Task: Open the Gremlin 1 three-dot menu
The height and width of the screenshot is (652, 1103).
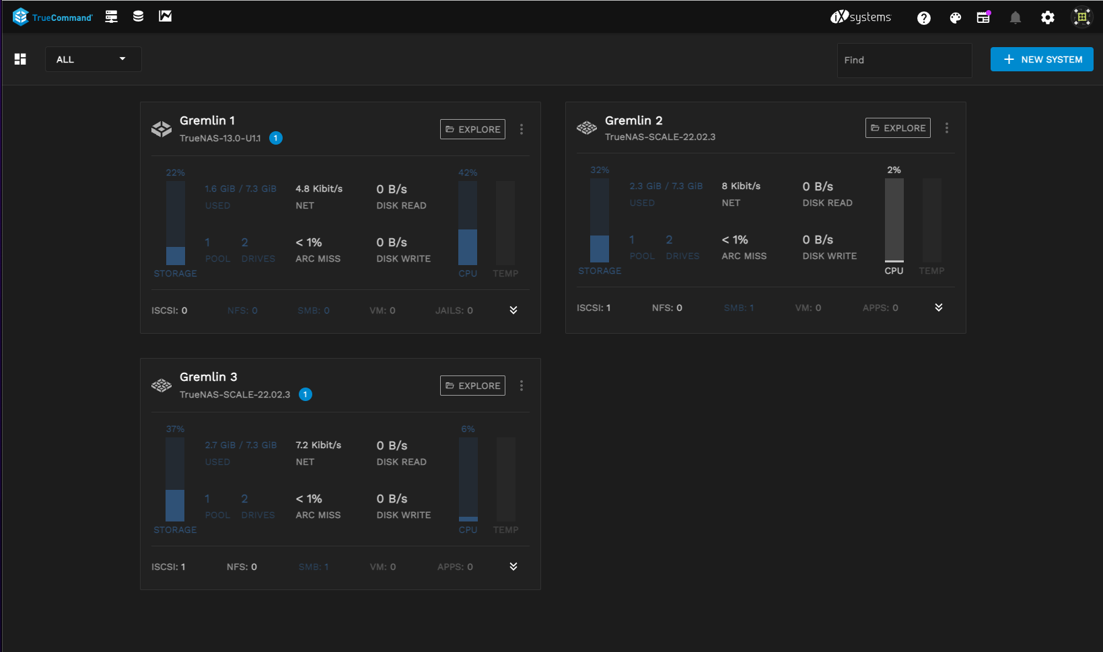Action: 522,129
